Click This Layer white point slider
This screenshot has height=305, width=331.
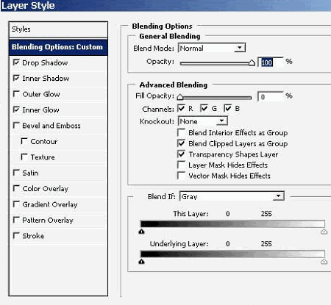tap(324, 232)
